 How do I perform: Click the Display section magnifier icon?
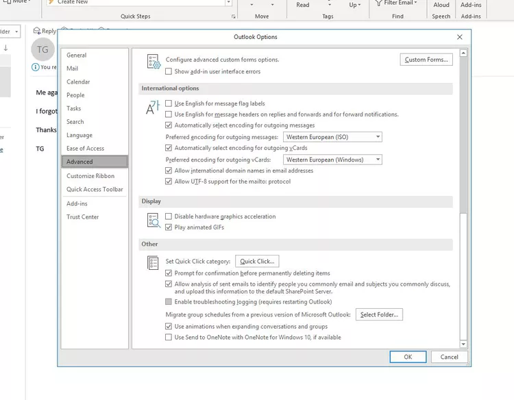(154, 221)
